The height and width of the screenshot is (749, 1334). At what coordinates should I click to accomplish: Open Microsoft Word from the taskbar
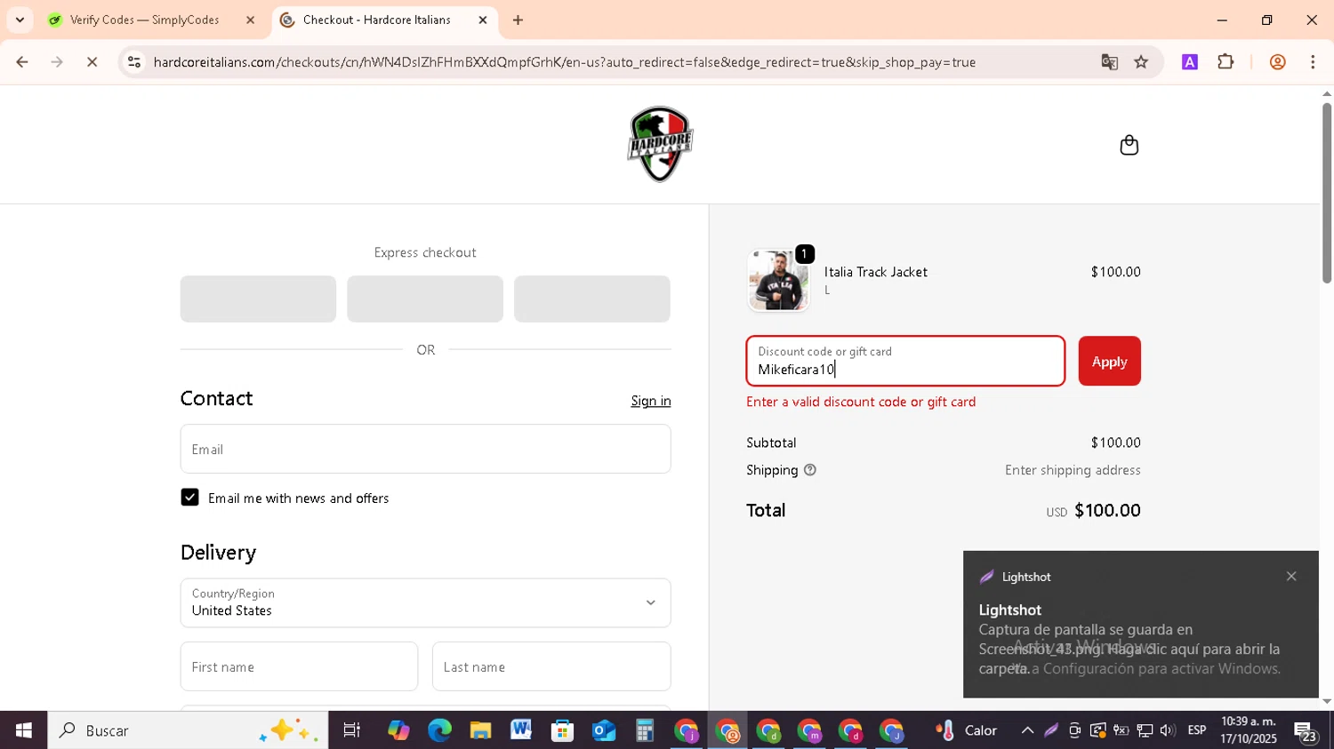(x=521, y=730)
